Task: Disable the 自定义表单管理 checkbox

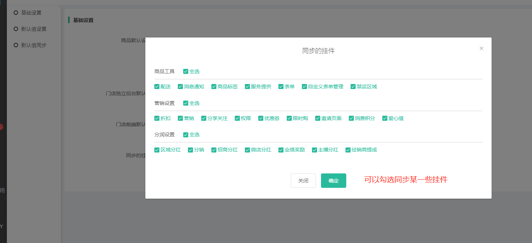Action: (x=304, y=87)
